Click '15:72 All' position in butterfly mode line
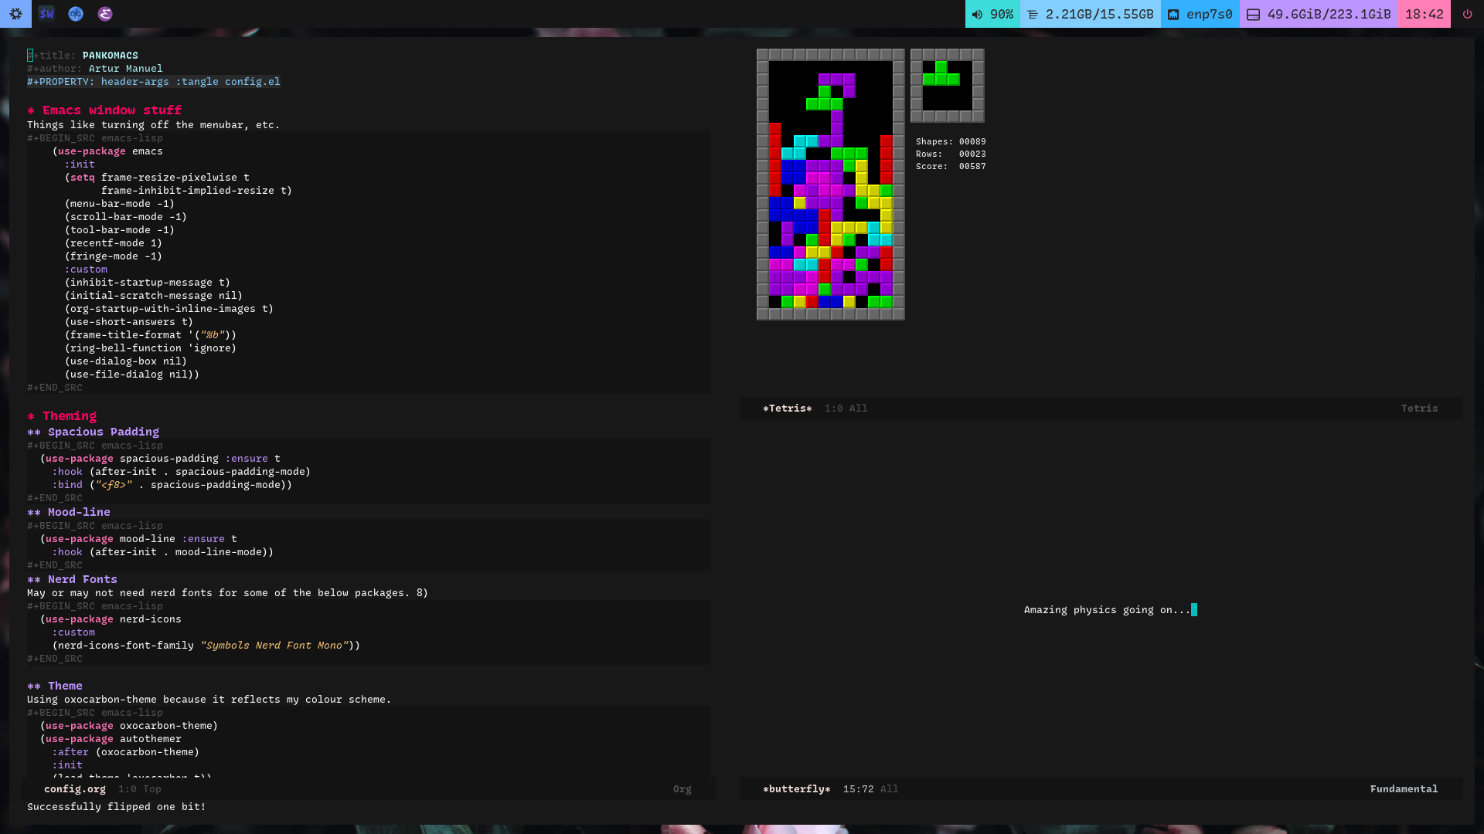 click(871, 789)
